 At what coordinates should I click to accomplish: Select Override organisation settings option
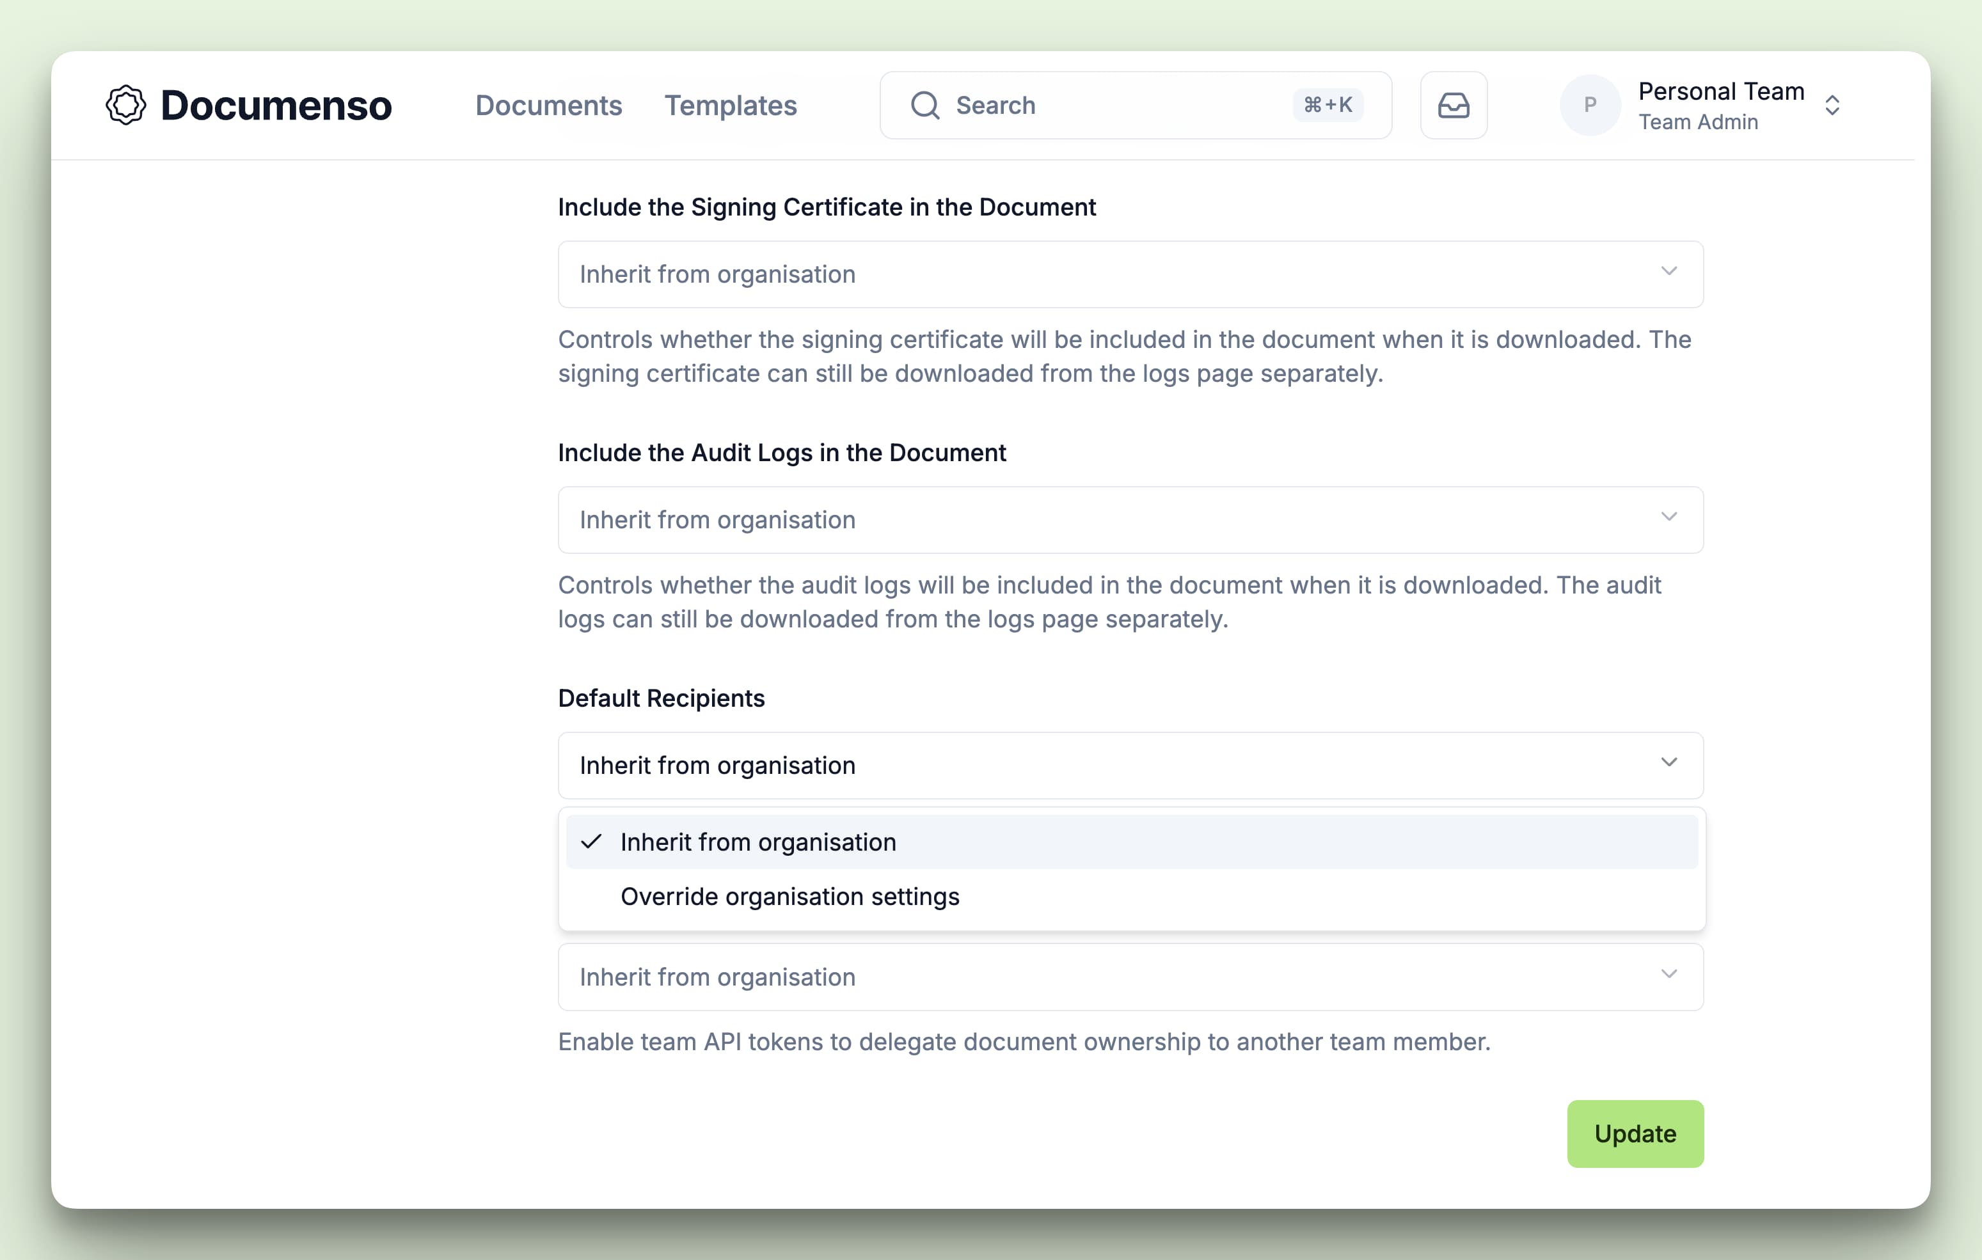click(x=789, y=896)
